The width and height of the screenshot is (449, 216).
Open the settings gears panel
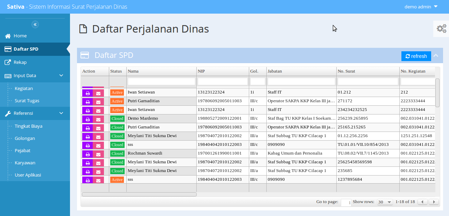tap(441, 29)
